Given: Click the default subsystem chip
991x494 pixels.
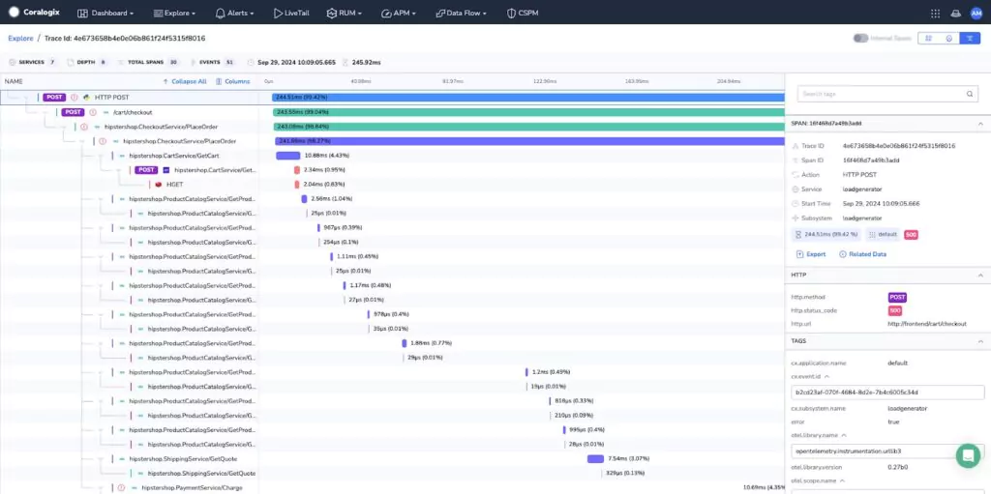Looking at the screenshot, I should click(x=883, y=234).
